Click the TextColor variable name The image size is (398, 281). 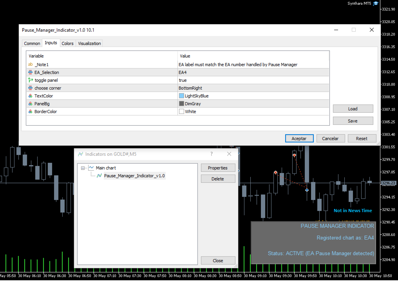43,96
